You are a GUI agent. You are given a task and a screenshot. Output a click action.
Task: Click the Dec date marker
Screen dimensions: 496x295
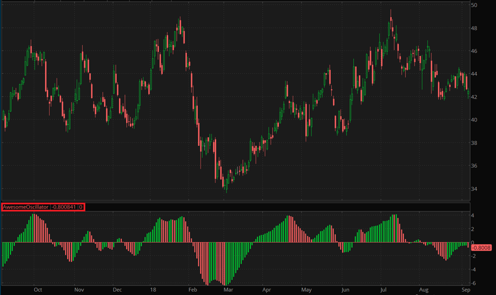click(x=117, y=289)
